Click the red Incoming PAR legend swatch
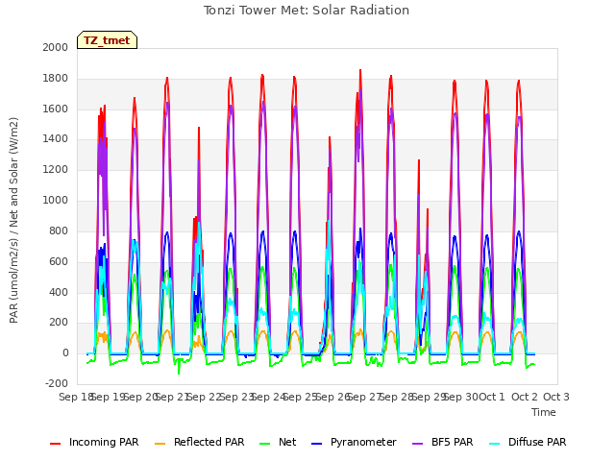 (x=56, y=444)
